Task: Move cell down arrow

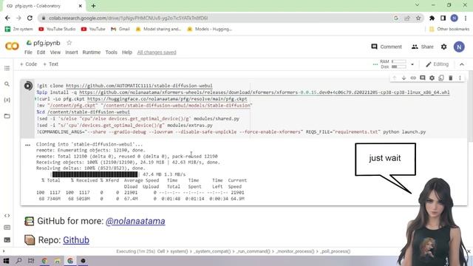Action: [x=404, y=78]
